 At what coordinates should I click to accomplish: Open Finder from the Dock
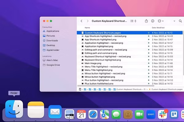pyautogui.click(x=14, y=109)
